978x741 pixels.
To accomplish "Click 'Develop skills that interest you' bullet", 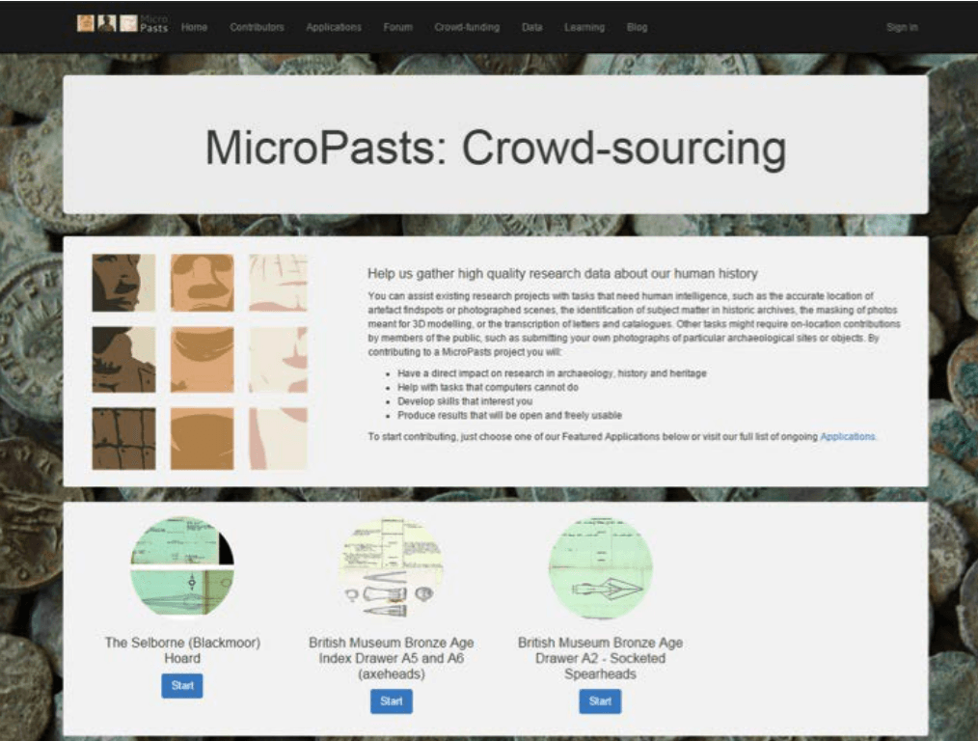I will pyautogui.click(x=465, y=401).
